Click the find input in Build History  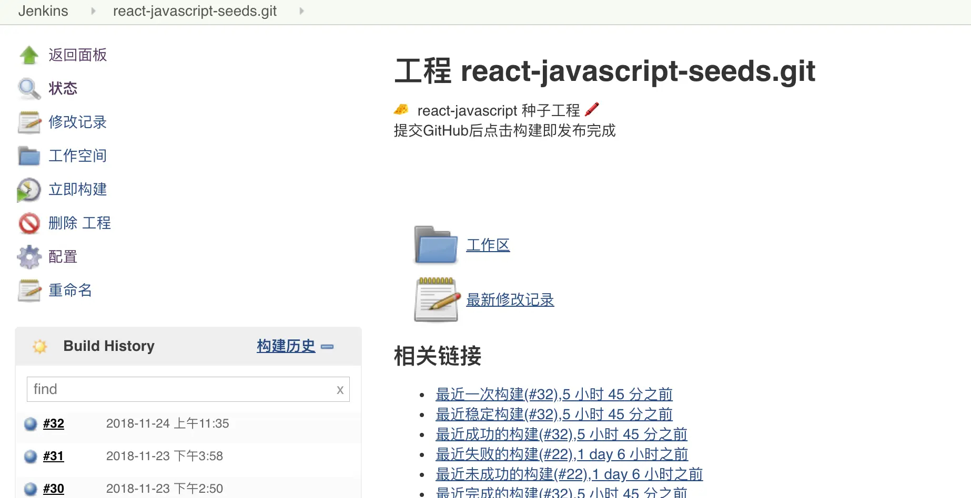tap(188, 389)
